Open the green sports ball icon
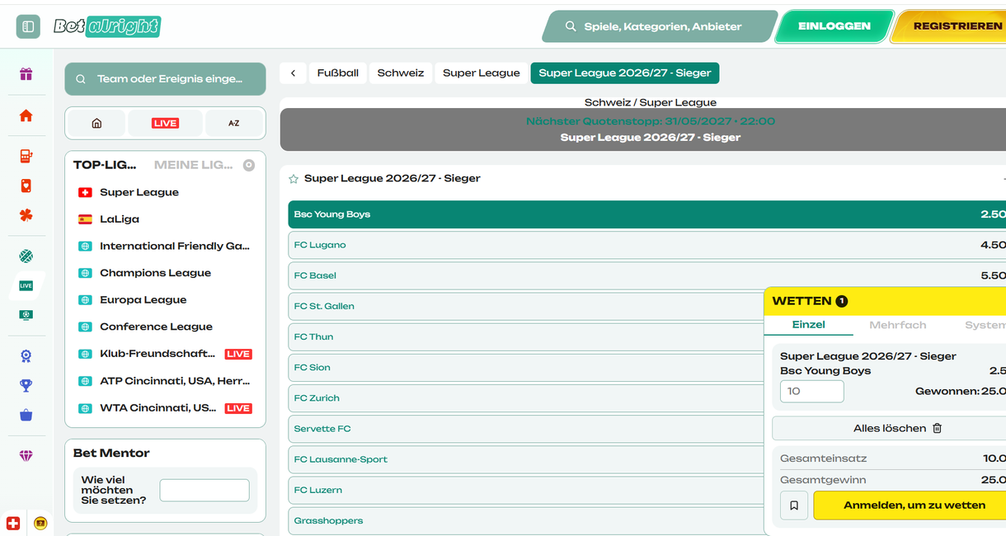The height and width of the screenshot is (536, 1006). [26, 256]
